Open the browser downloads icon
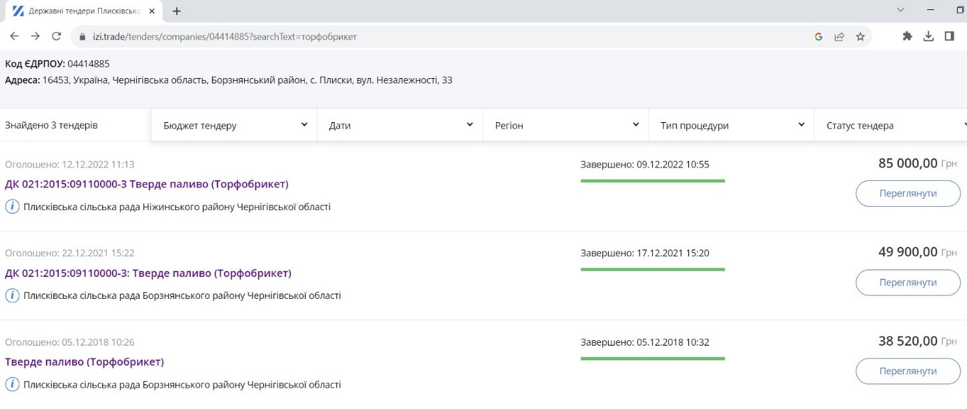967x409 pixels. [928, 37]
